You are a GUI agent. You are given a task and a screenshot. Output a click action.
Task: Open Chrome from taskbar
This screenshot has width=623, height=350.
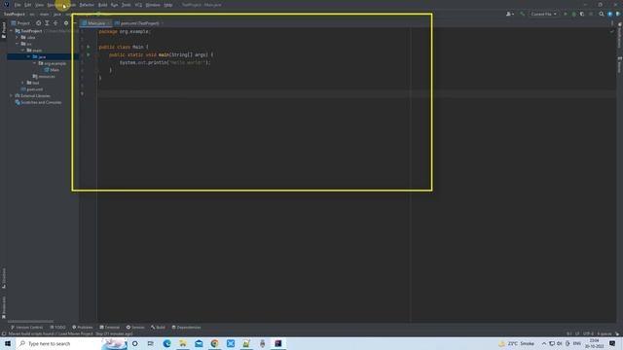[x=214, y=343]
